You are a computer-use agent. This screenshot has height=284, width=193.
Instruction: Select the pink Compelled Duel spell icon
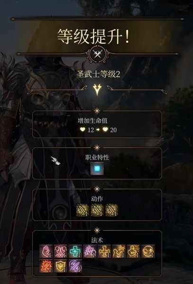click(61, 251)
